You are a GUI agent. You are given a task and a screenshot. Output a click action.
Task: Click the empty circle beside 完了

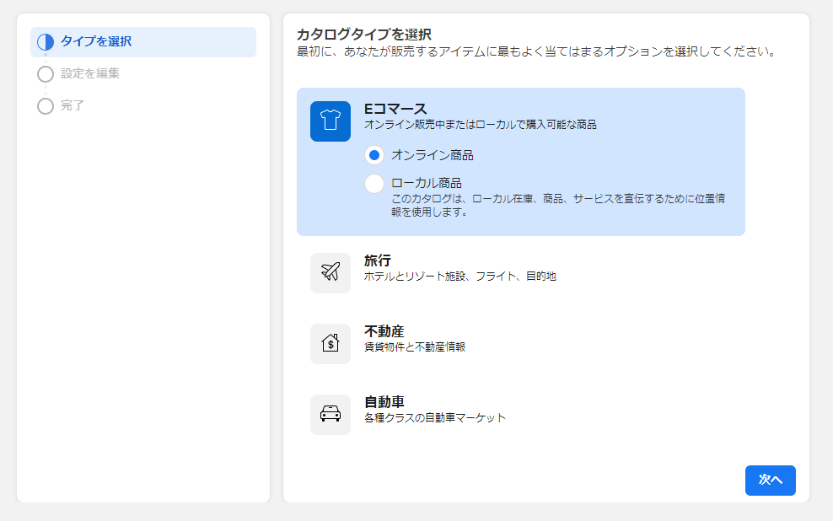point(46,105)
